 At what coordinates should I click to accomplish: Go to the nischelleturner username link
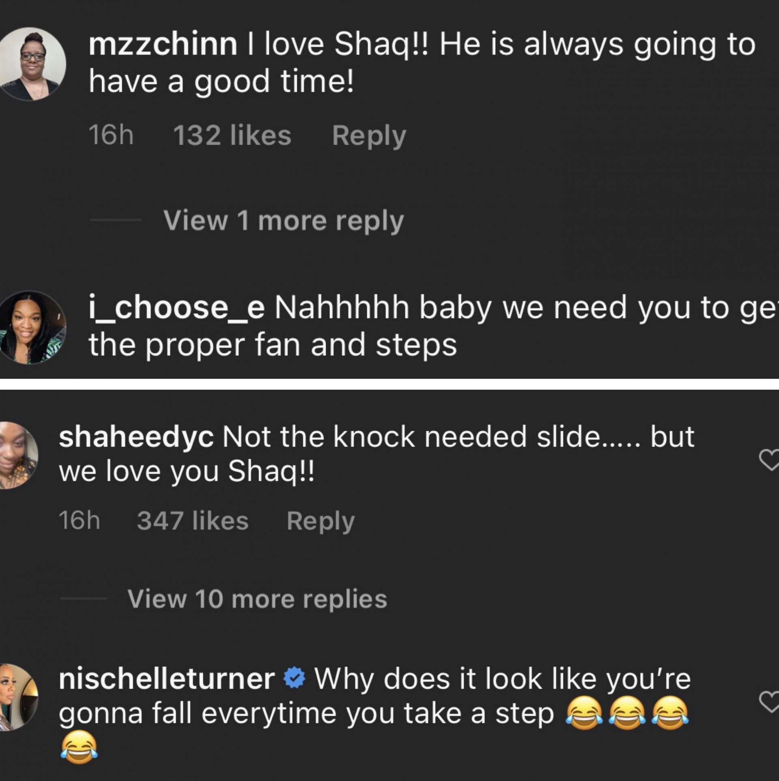167,679
